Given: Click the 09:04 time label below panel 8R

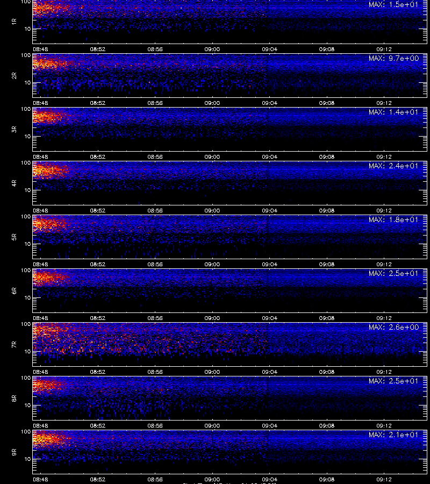Looking at the screenshot, I should [x=270, y=426].
